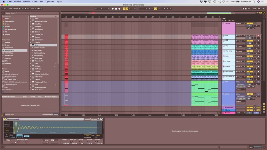This screenshot has width=267, height=150.
Task: Arm the hats track for recording
Action: 258,56
